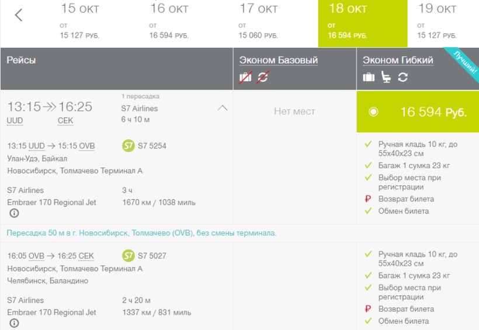Viewport: 479px width, 330px height.
Task: Switch to the 17 окт date tab
Action: (x=259, y=23)
